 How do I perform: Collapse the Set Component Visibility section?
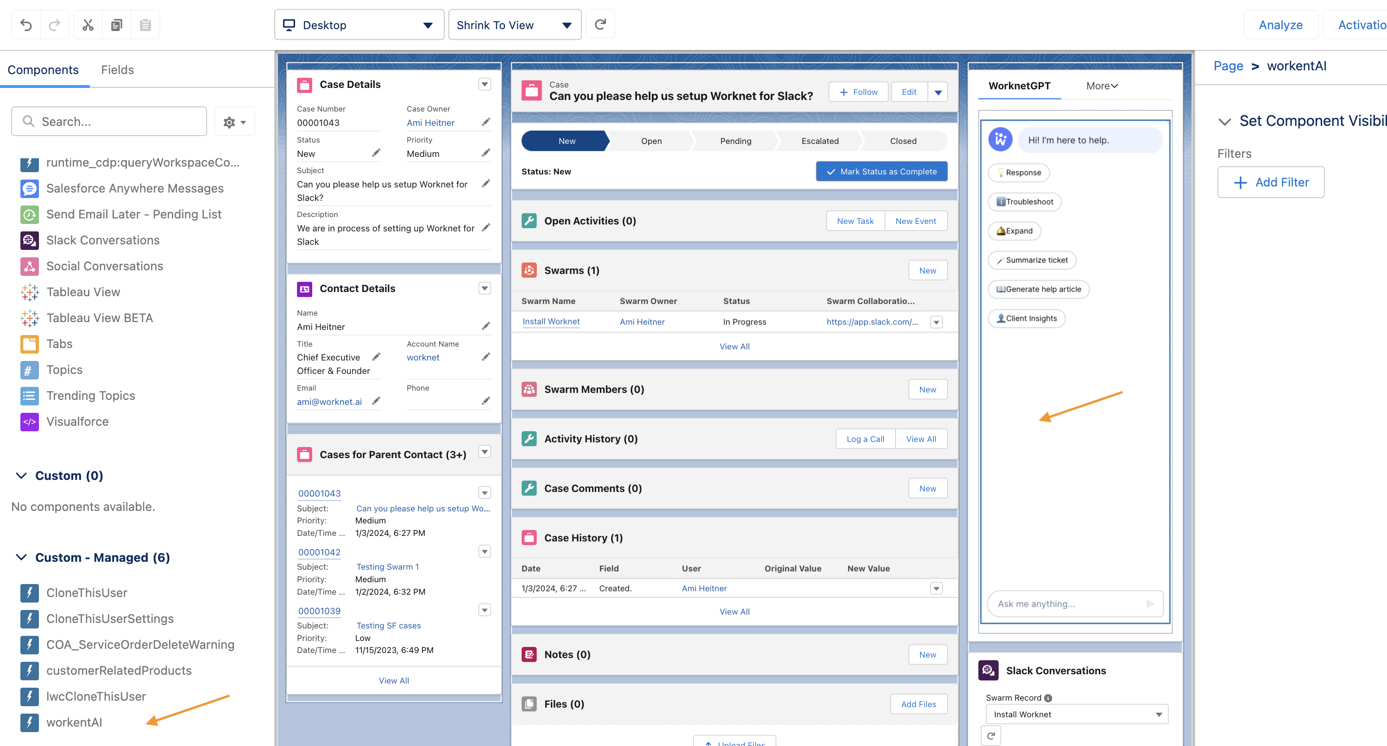[1224, 122]
